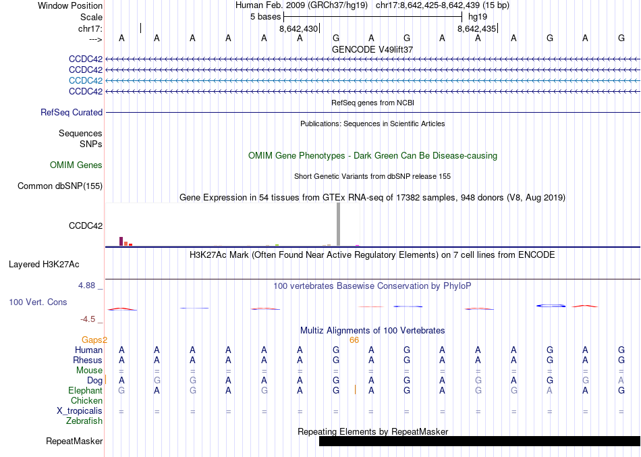The image size is (641, 457).
Task: Select the Scale track label
Action: pos(91,17)
